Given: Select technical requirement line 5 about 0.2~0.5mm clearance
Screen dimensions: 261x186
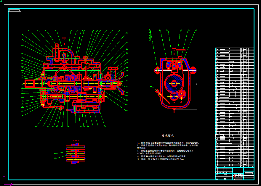Looking at the screenshot, I should (x=161, y=159).
